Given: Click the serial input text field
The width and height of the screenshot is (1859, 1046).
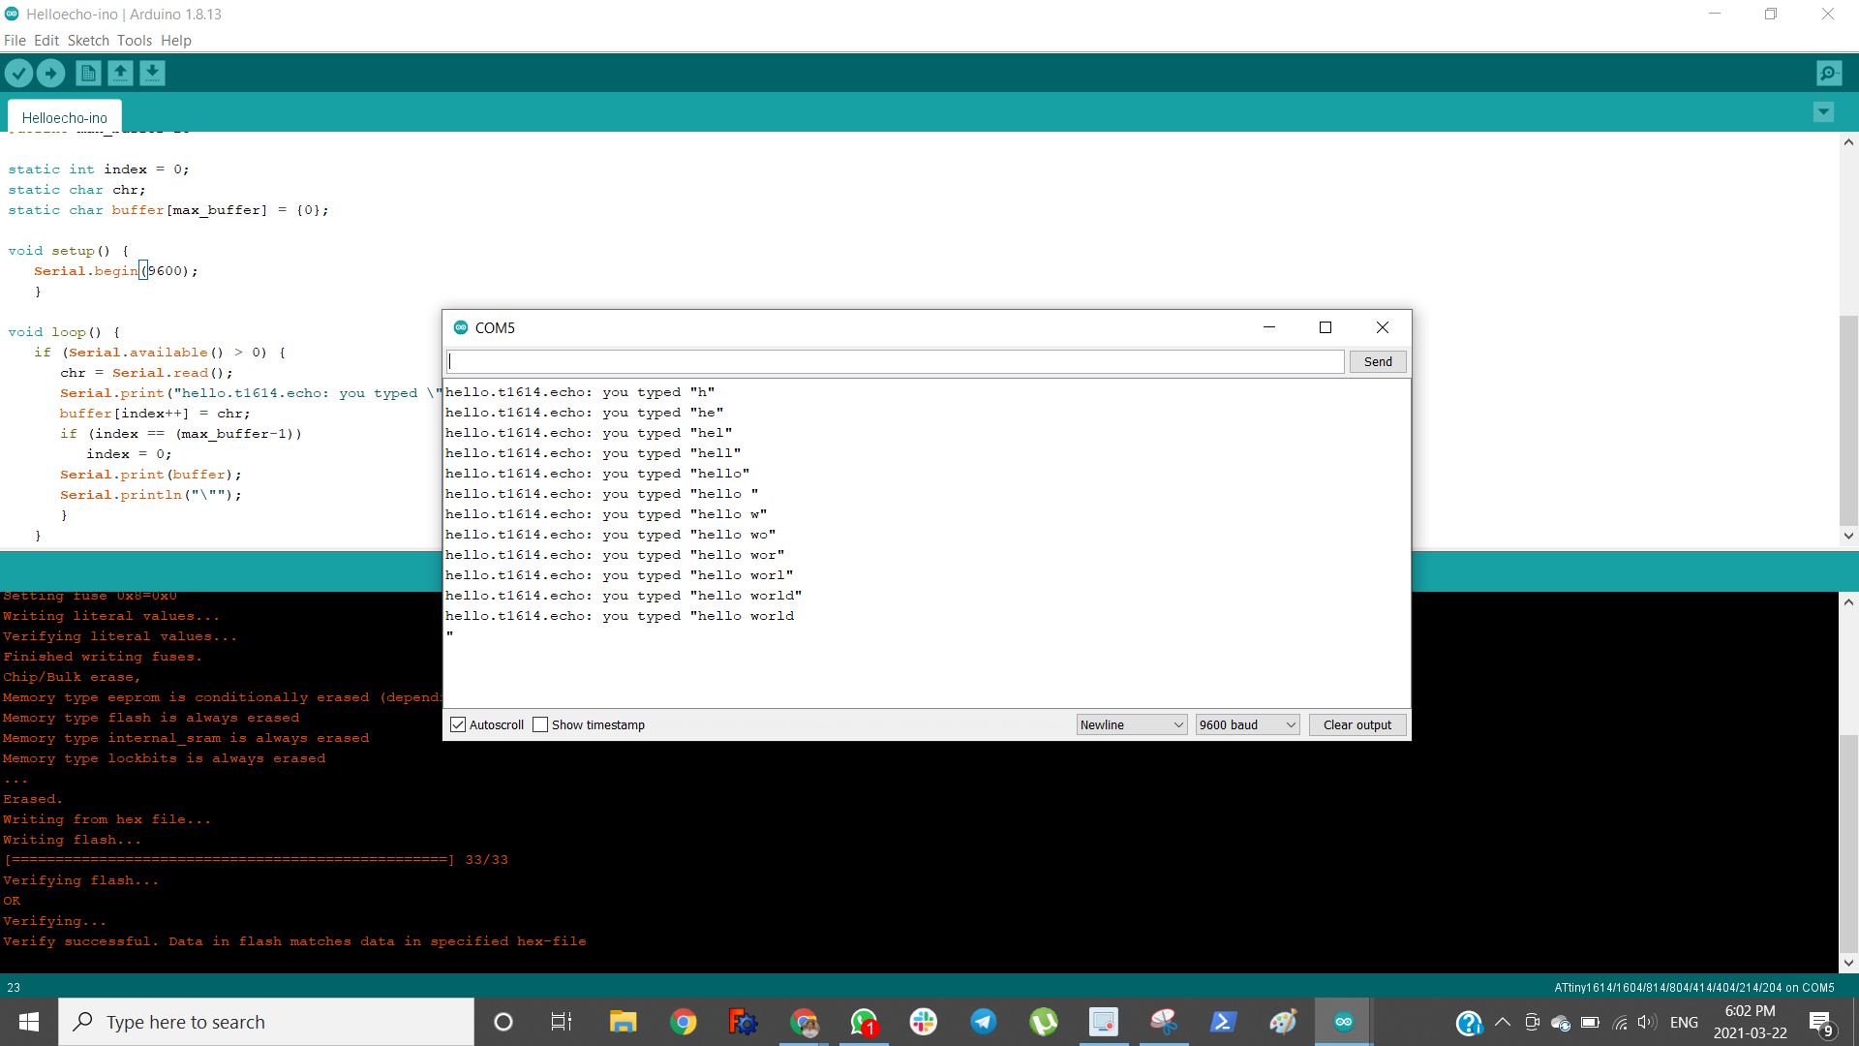Looking at the screenshot, I should pos(896,361).
